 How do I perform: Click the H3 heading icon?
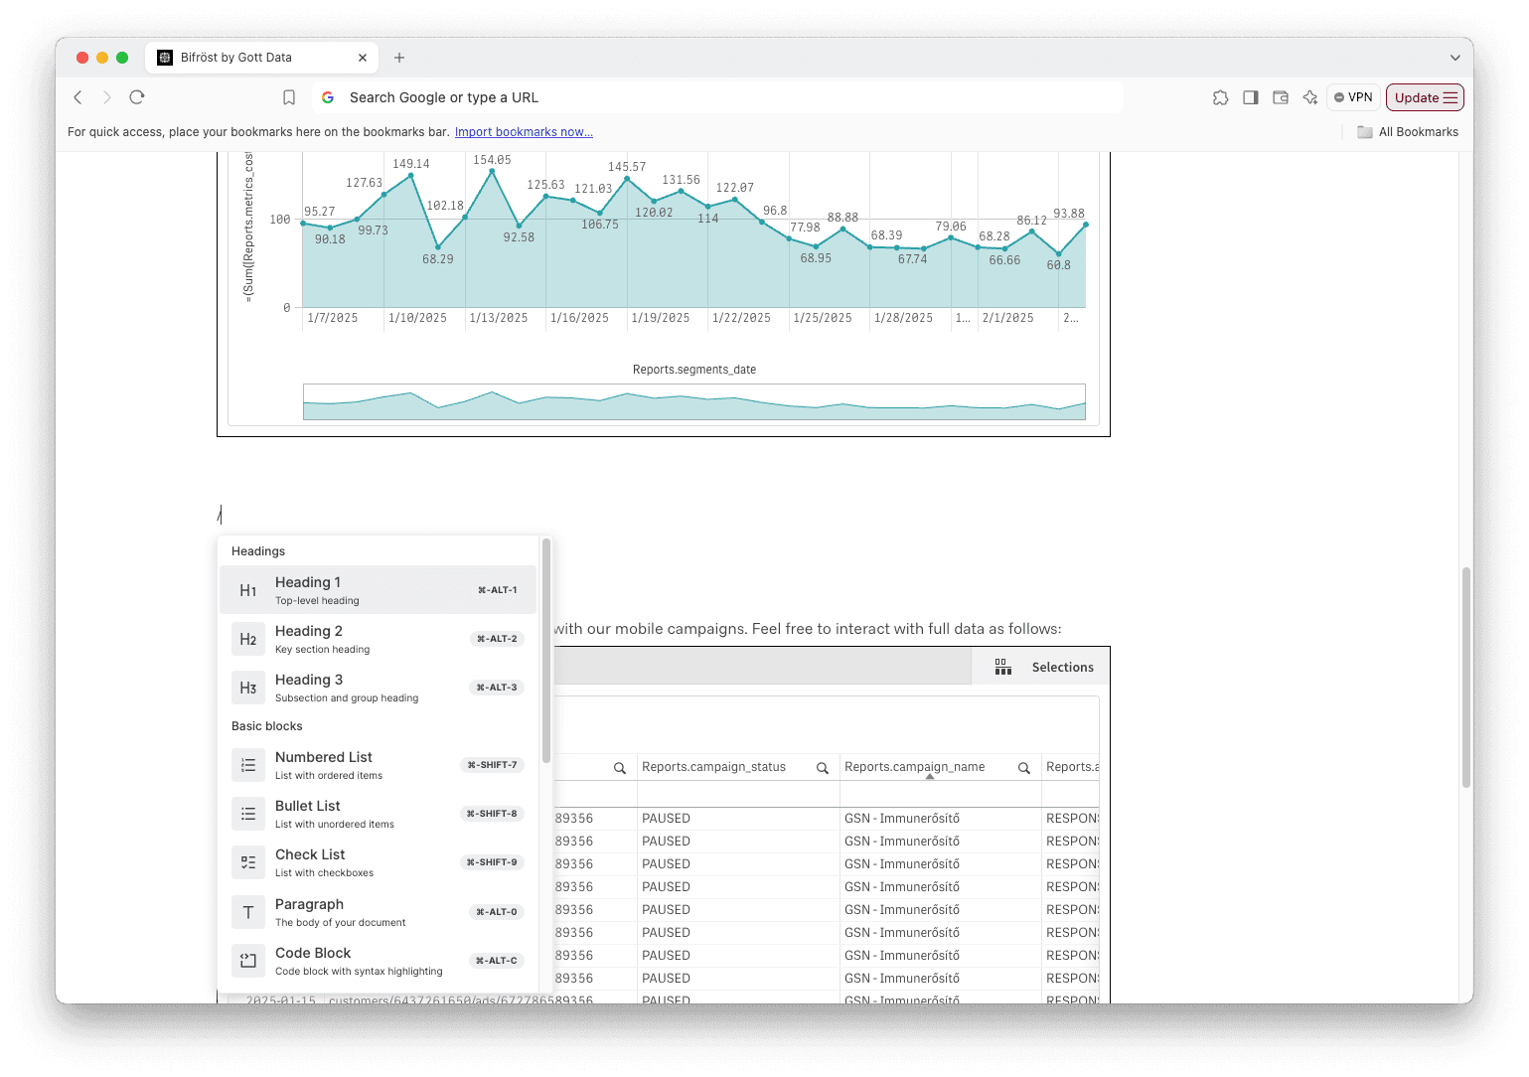point(248,688)
